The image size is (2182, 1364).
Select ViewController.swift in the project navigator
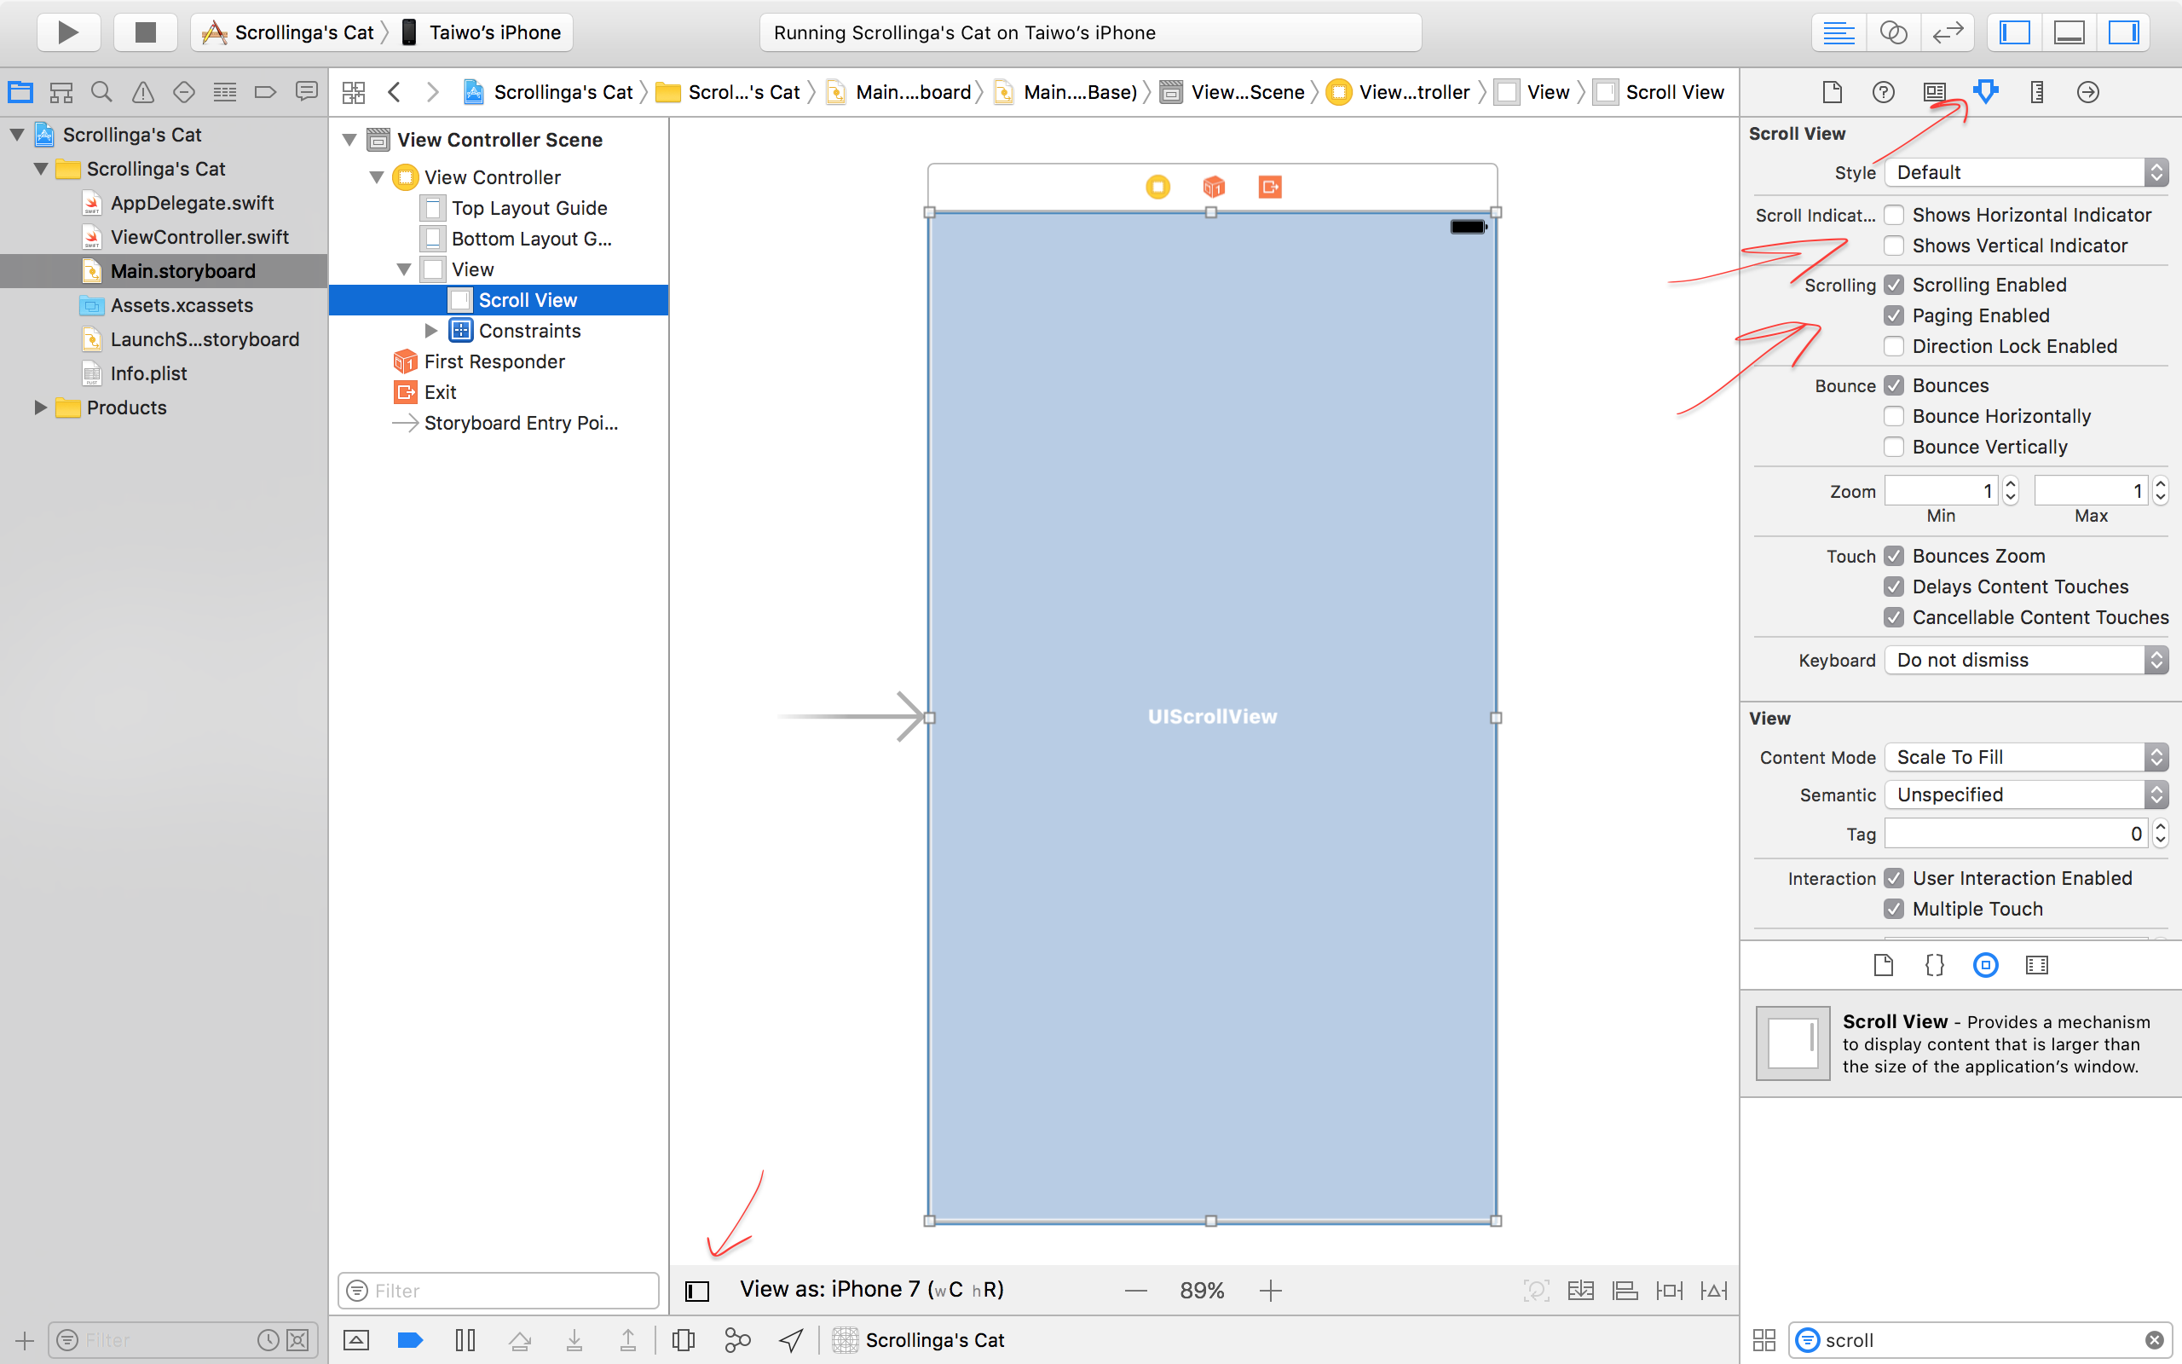pos(199,237)
